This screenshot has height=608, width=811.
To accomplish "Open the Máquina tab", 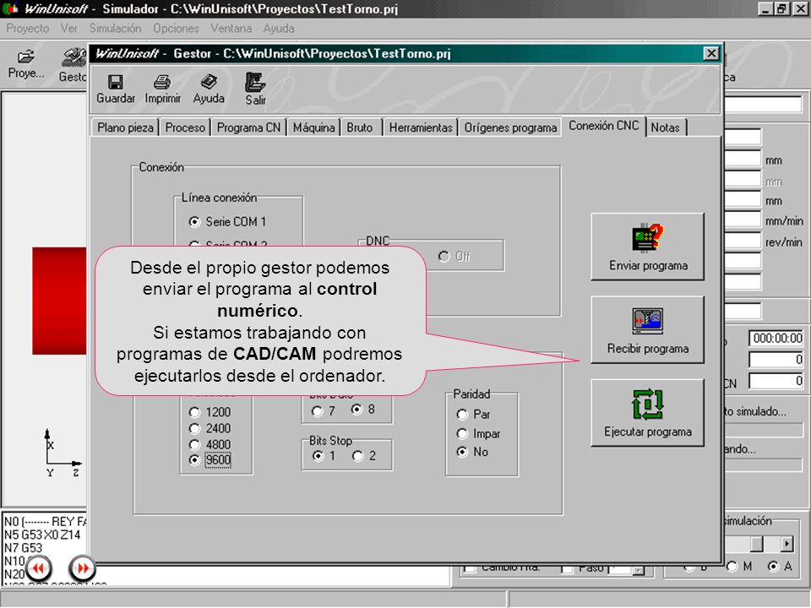I will click(x=313, y=128).
